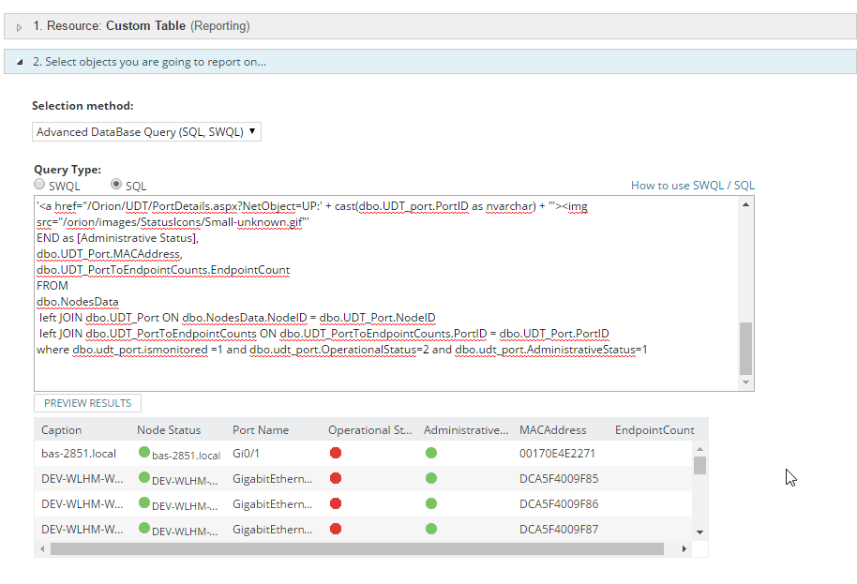Select the SWQL query type radio

point(39,184)
